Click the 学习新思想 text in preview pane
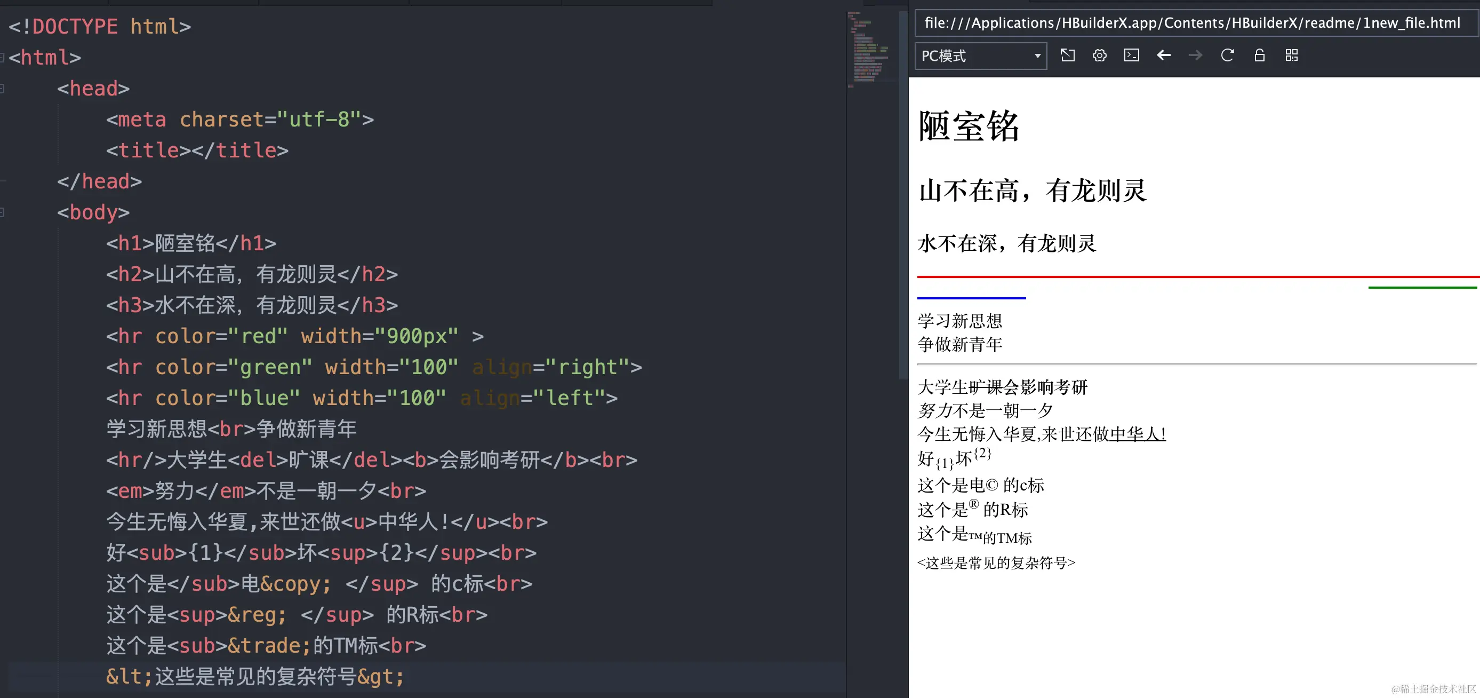 click(x=959, y=320)
